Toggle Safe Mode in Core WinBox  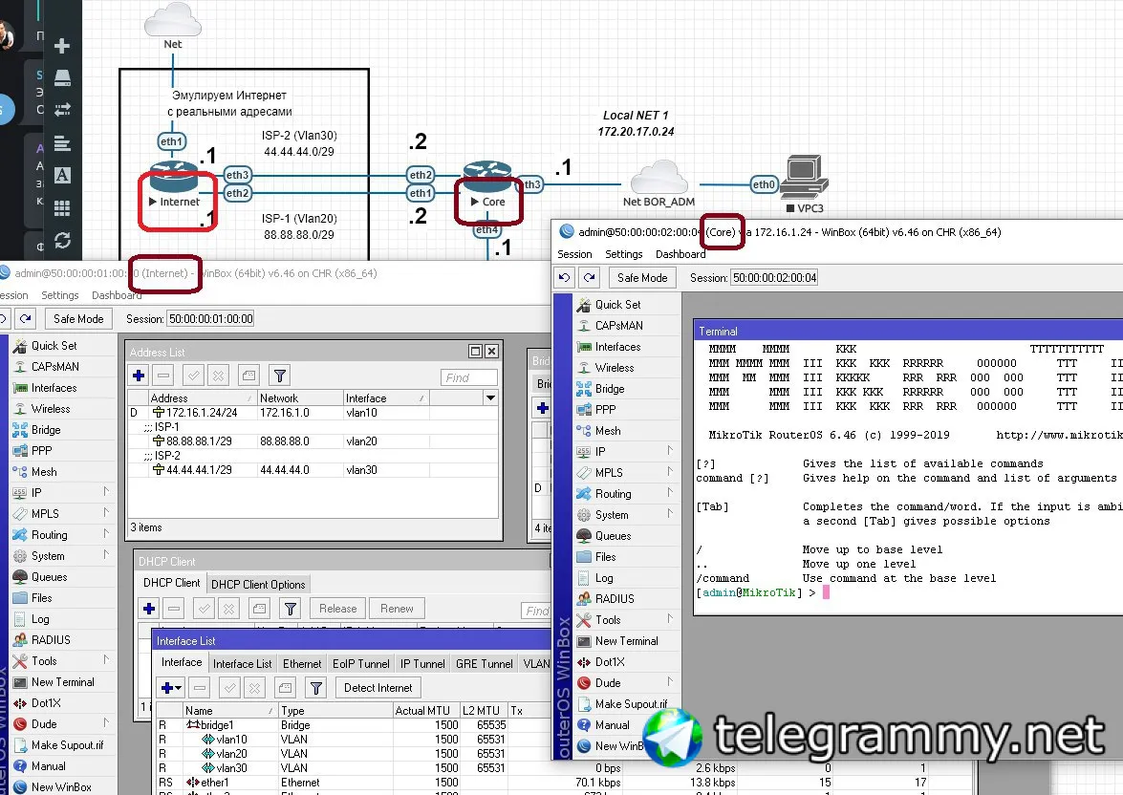click(642, 278)
